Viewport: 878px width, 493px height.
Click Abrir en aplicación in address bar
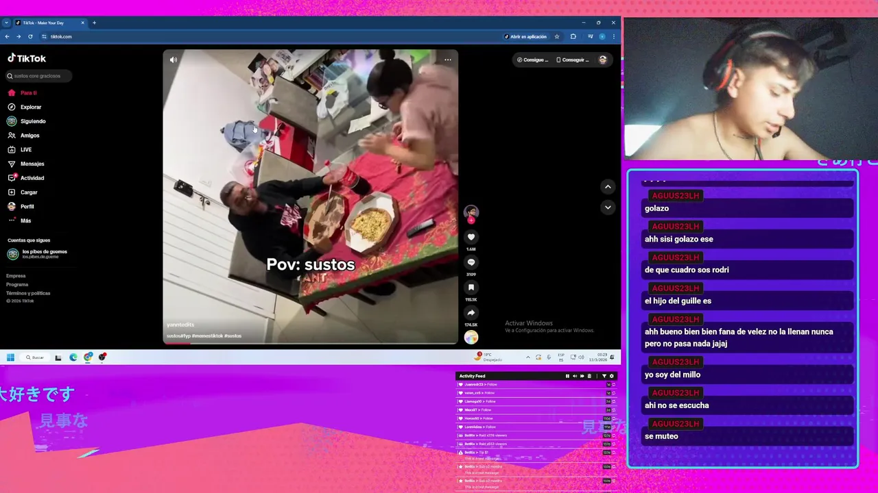point(526,36)
